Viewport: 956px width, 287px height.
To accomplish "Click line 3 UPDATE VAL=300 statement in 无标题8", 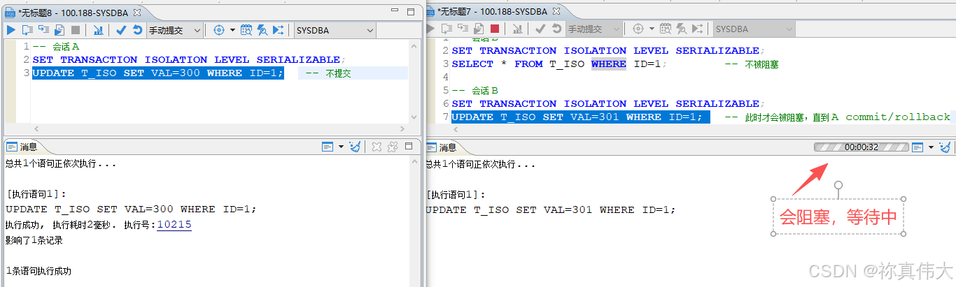I will [158, 73].
